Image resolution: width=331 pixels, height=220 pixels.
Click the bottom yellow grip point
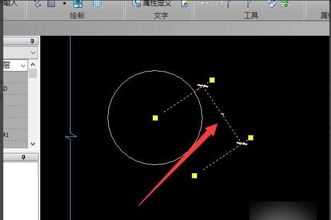pyautogui.click(x=194, y=175)
